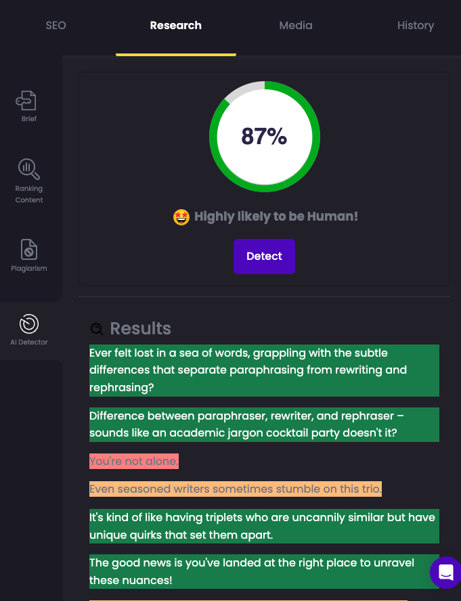Open the Ranking Content panel icon
The height and width of the screenshot is (601, 461).
tap(28, 169)
